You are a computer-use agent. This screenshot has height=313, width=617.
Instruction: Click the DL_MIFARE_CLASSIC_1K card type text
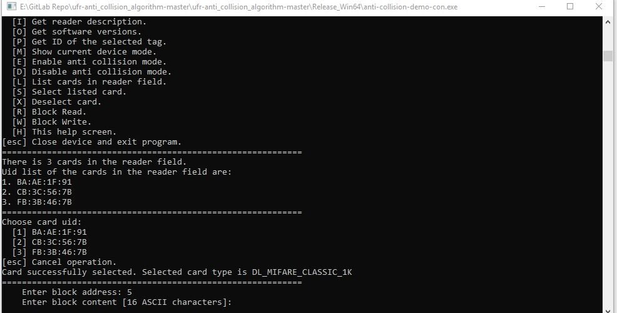302,272
